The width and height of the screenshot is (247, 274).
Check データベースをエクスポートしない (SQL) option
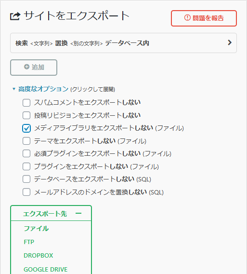[x=26, y=179]
